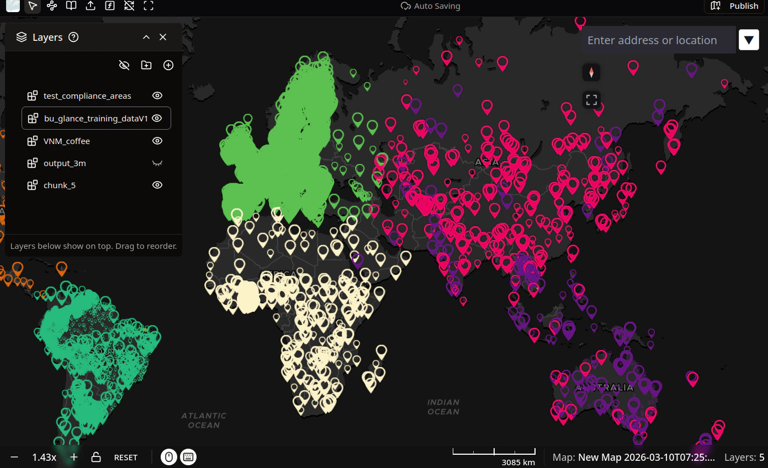Reset map bearing with the compass
The height and width of the screenshot is (468, 768).
[x=591, y=72]
